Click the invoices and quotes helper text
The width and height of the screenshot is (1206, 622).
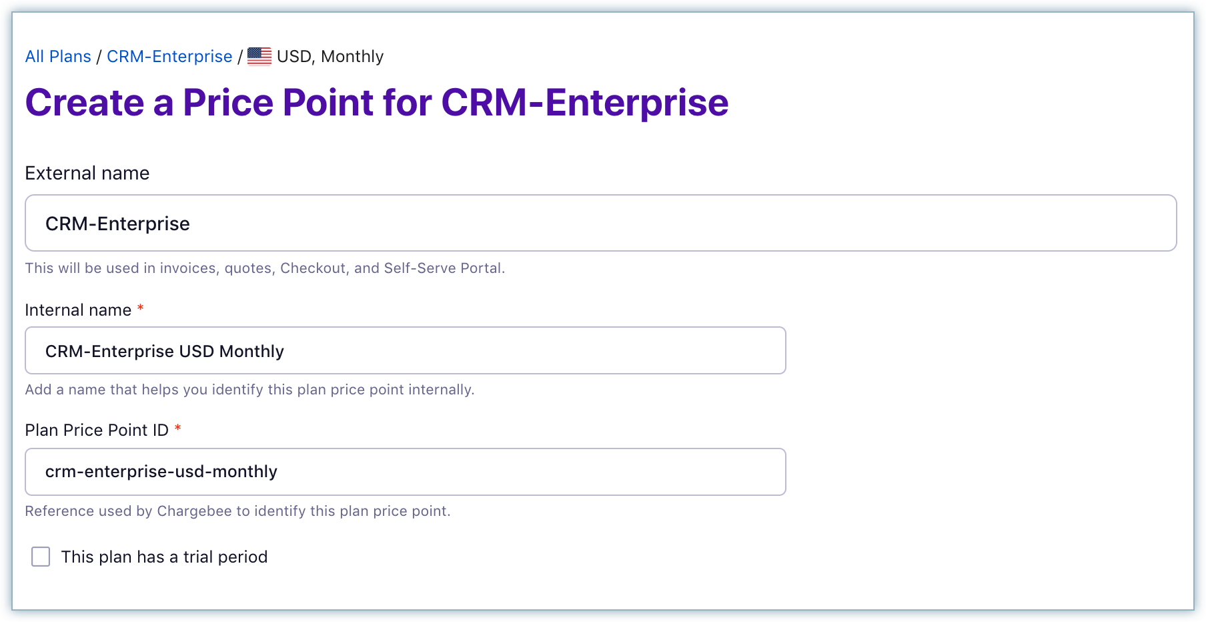click(x=265, y=268)
